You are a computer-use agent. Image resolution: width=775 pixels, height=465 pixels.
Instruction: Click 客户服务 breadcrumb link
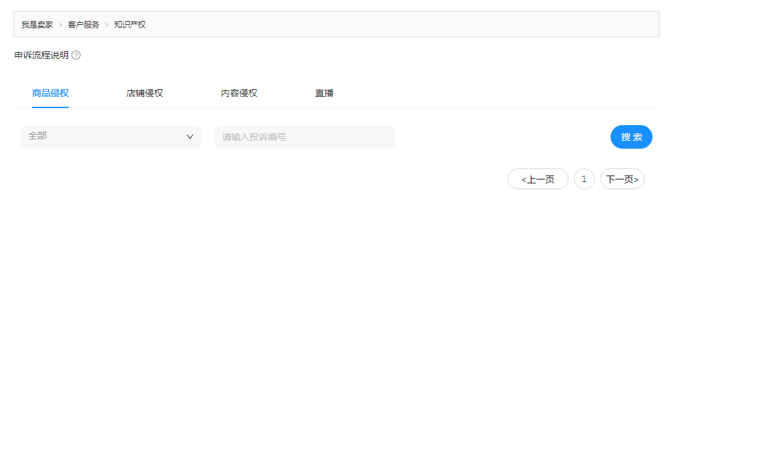(x=84, y=25)
